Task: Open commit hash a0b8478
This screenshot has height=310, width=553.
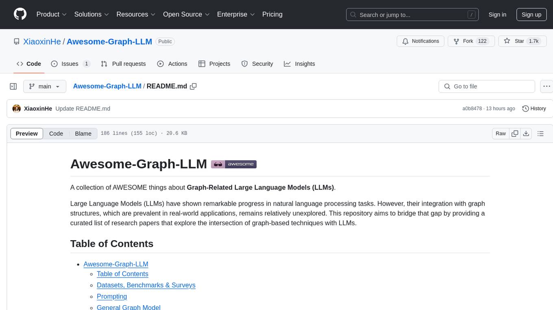Action: click(472, 108)
